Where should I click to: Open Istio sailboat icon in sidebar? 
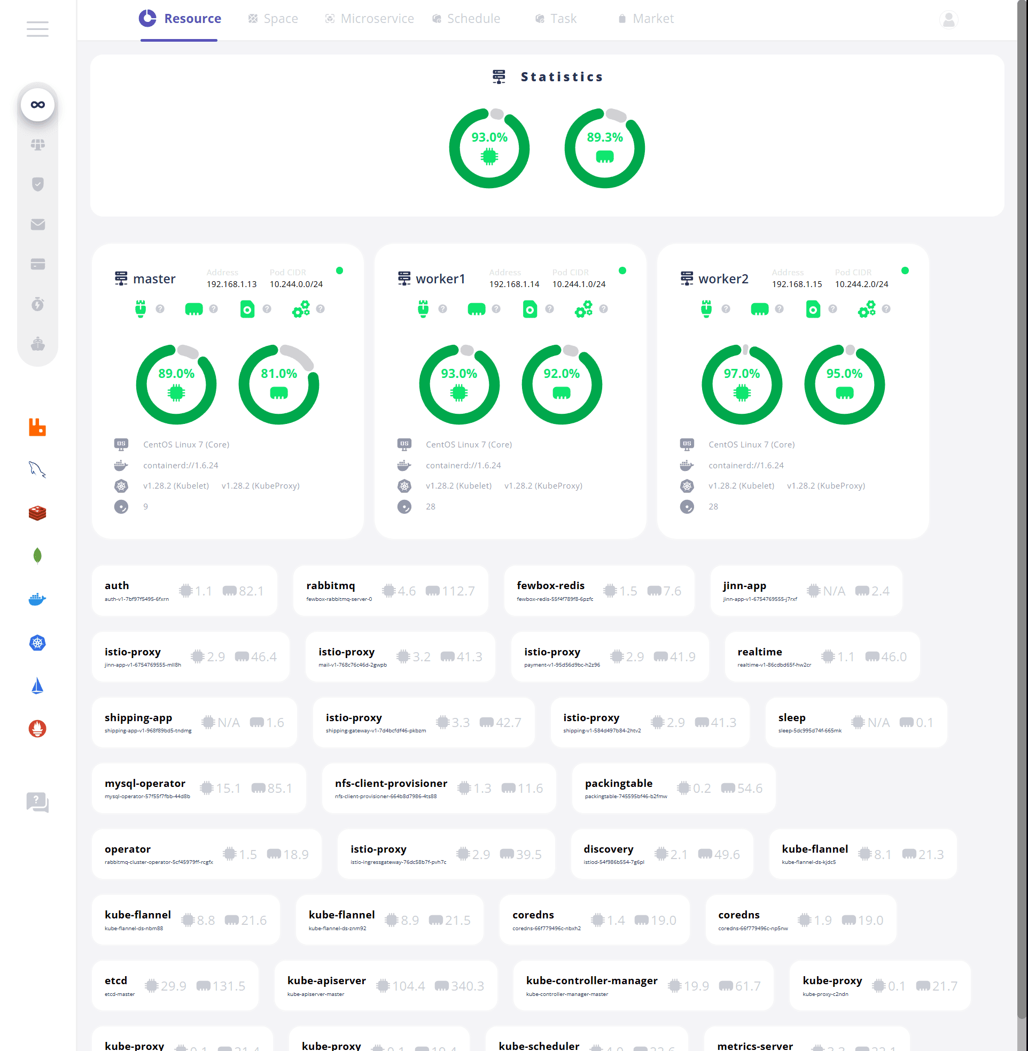(x=37, y=686)
